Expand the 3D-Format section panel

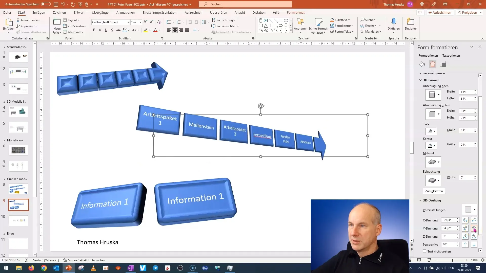(430, 80)
